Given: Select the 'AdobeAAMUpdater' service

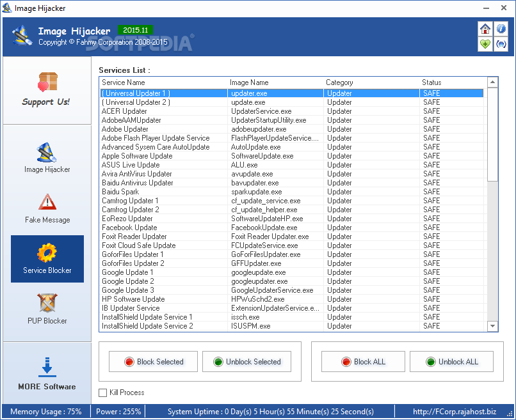Looking at the screenshot, I should tap(292, 120).
